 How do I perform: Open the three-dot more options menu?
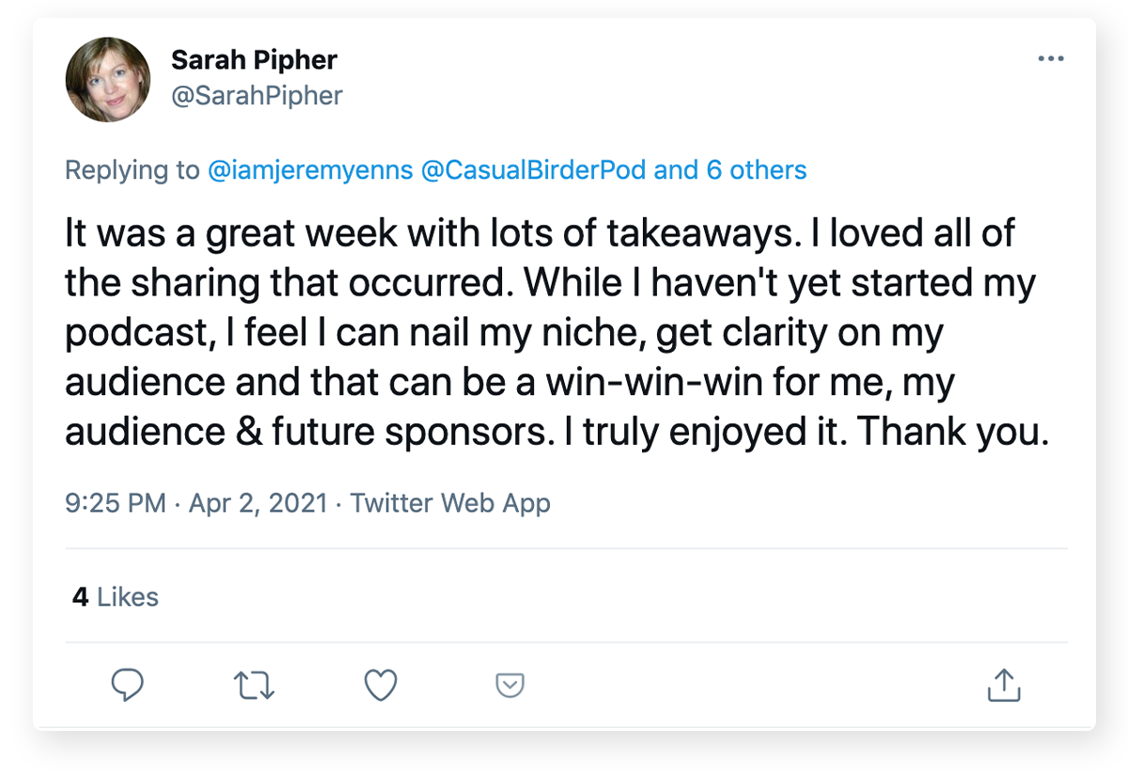pos(1051,59)
